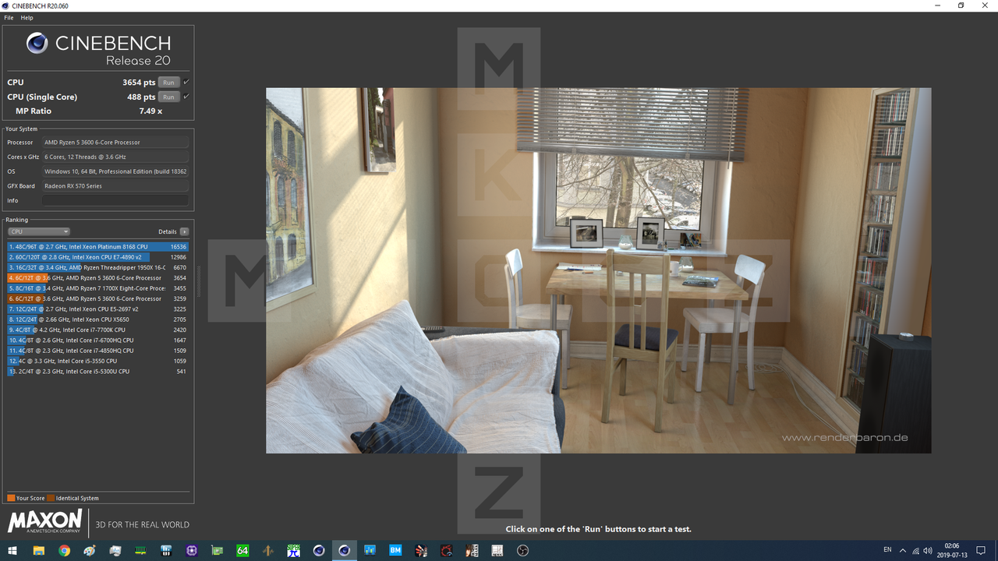
Task: Open the CPU ranking type dropdown
Action: (x=39, y=231)
